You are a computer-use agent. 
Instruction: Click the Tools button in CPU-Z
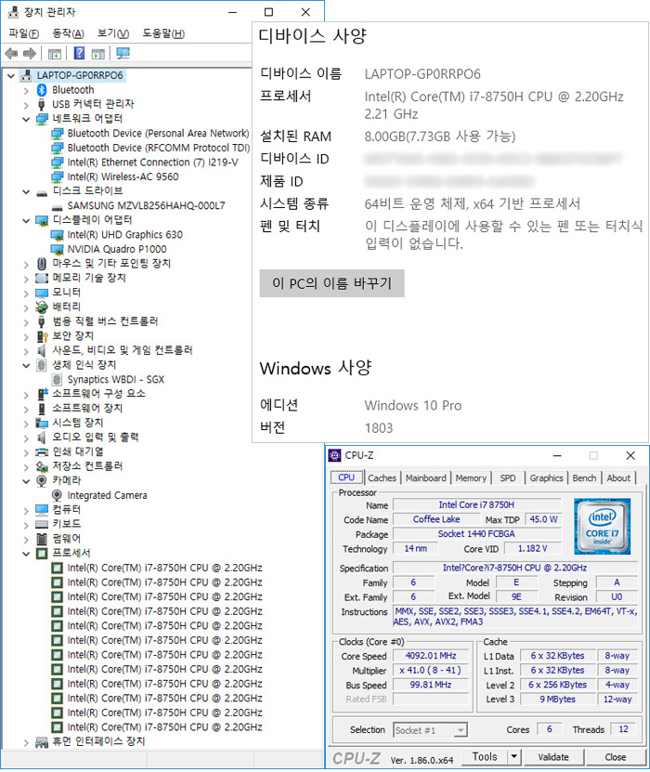pos(485,757)
